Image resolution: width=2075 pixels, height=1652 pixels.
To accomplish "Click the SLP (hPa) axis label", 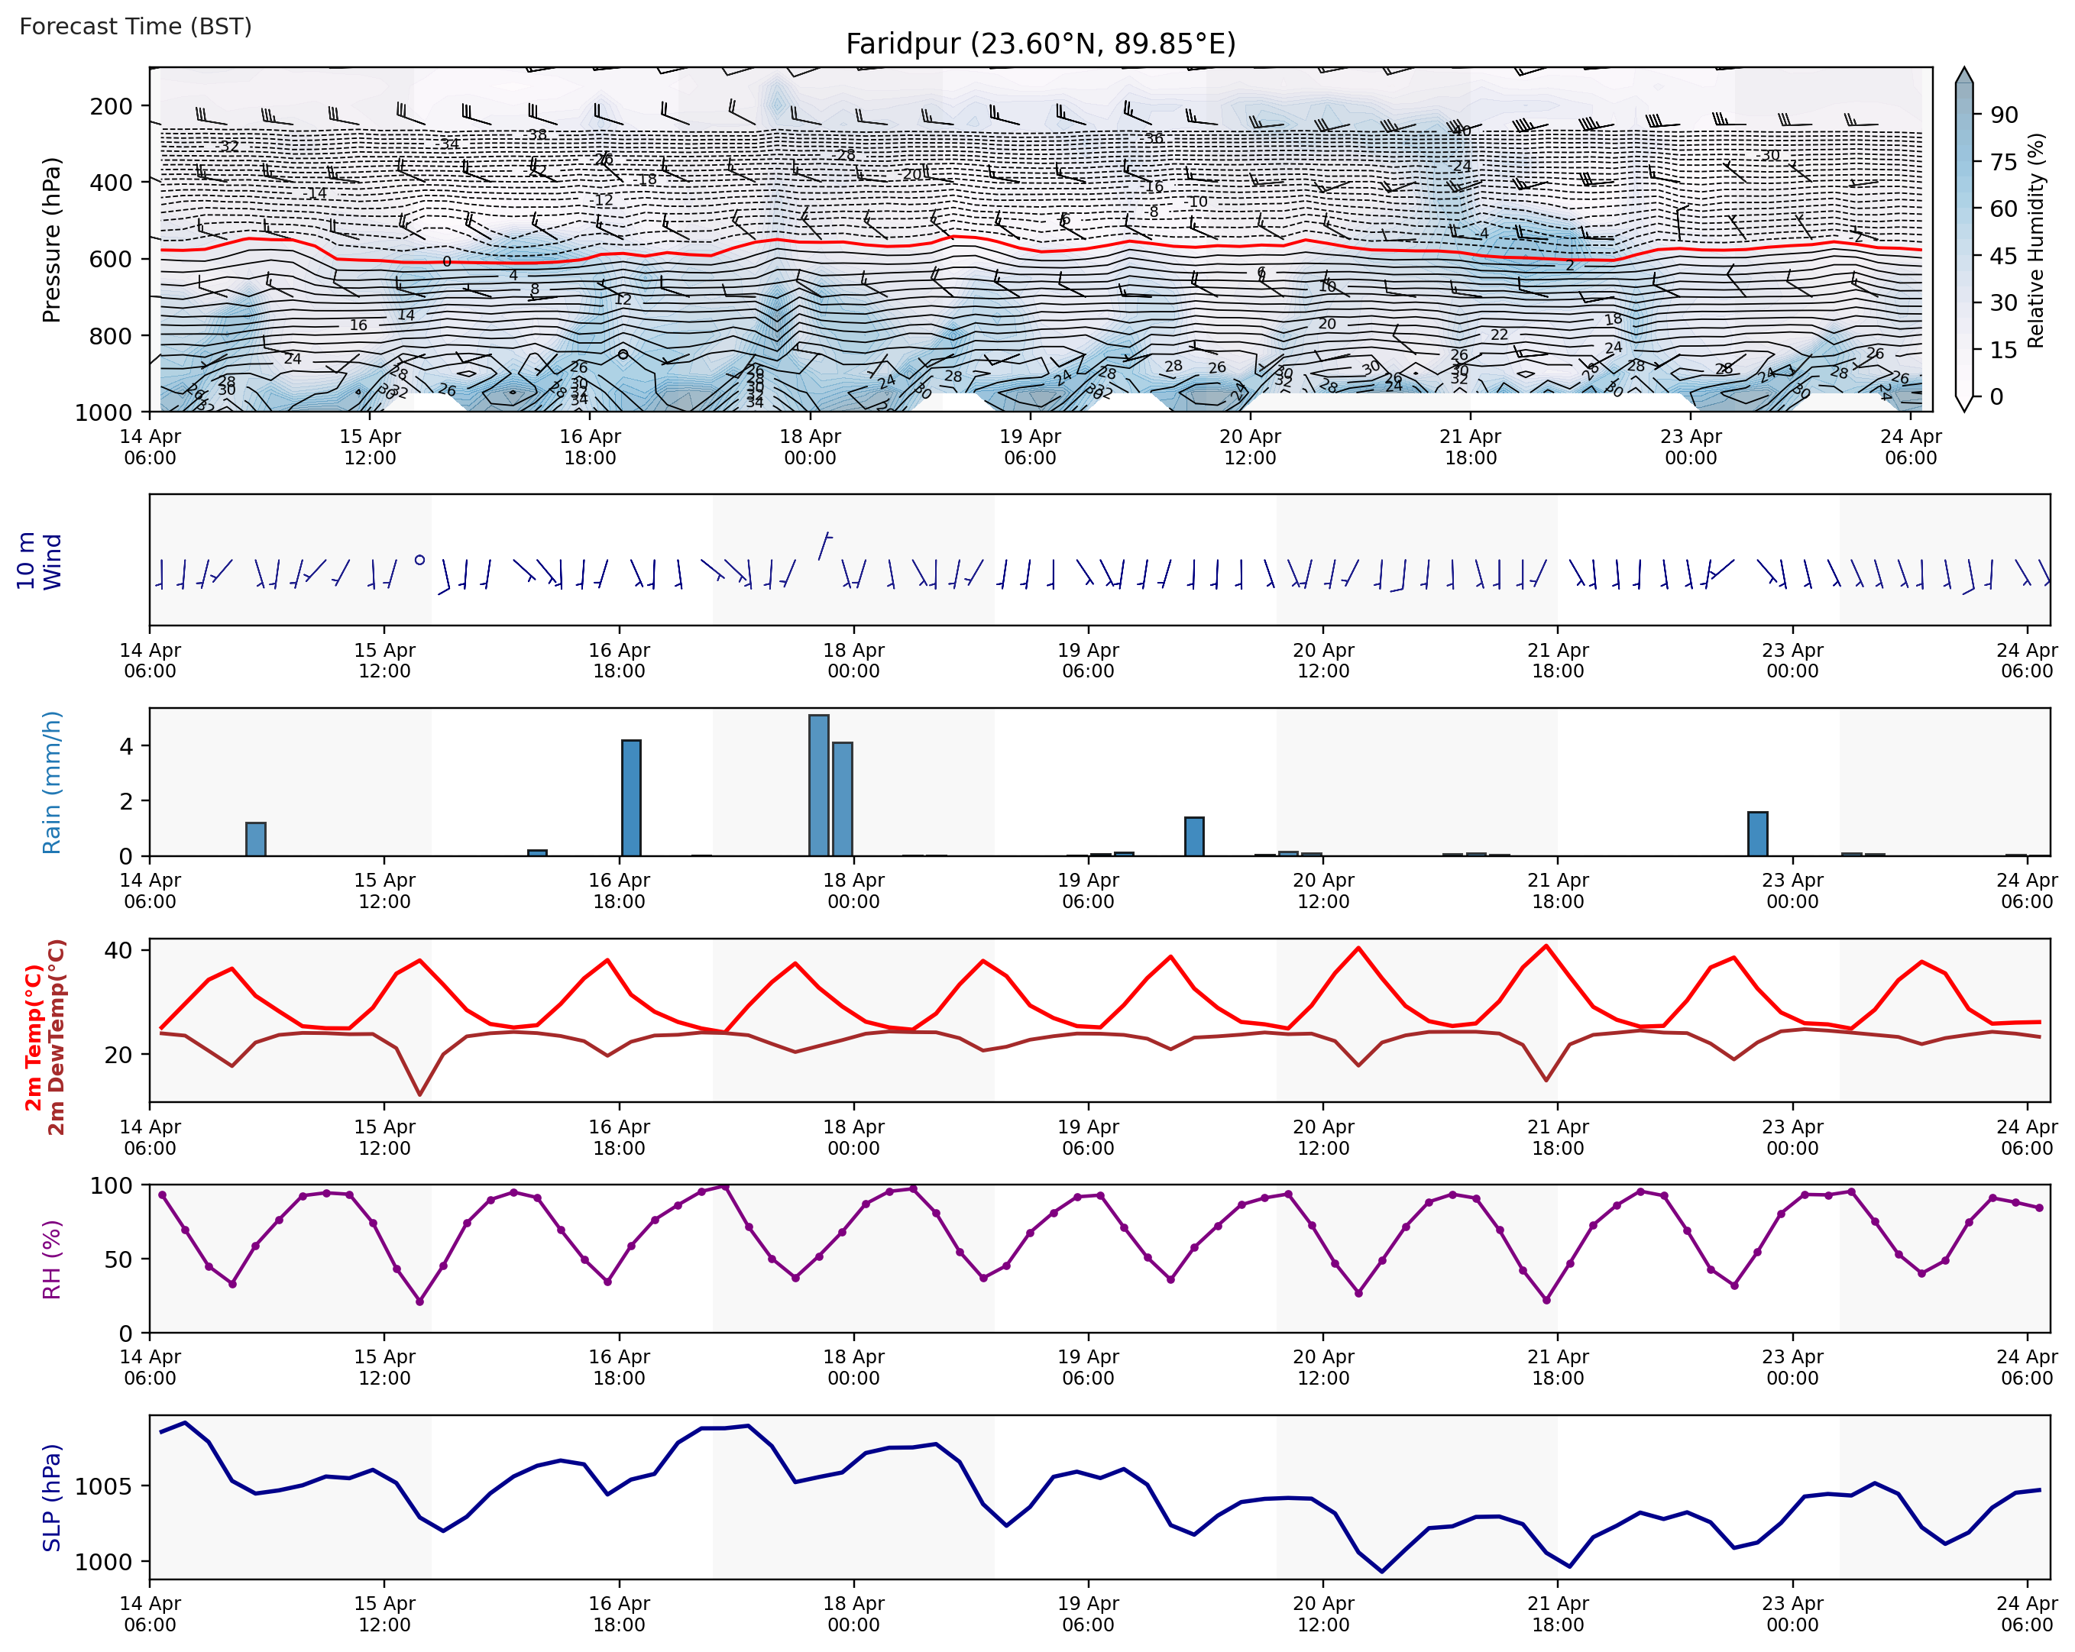I will [x=52, y=1498].
